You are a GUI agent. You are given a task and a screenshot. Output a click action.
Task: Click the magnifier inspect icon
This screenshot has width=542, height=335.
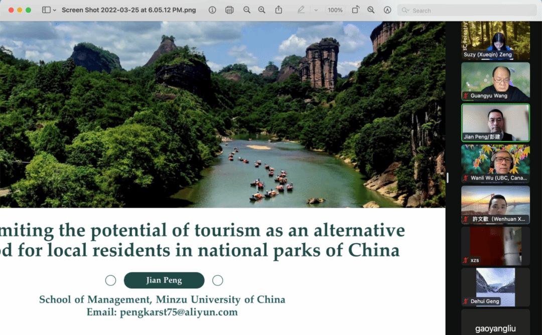point(371,10)
